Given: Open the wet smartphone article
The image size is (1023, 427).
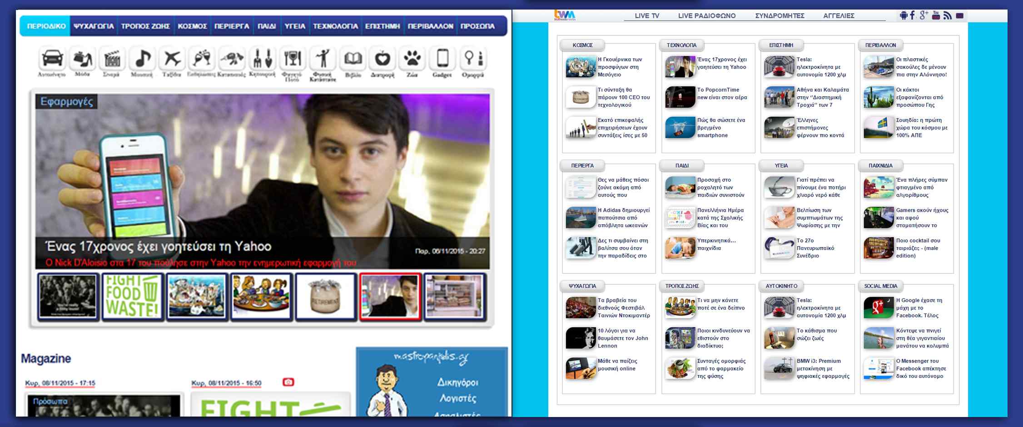Looking at the screenshot, I should click(721, 128).
